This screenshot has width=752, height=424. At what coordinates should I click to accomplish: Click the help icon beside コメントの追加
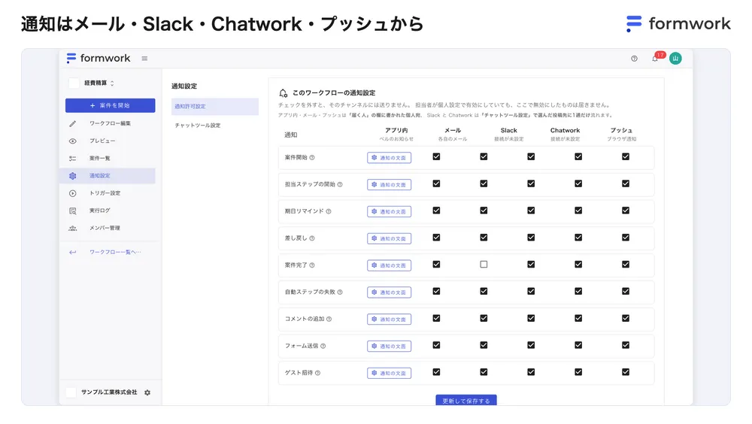tap(329, 319)
